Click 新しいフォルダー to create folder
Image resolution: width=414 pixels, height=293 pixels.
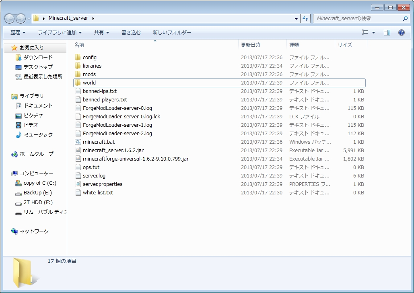172,33
